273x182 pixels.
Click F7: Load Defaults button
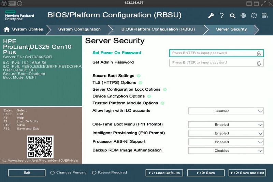tap(164, 173)
